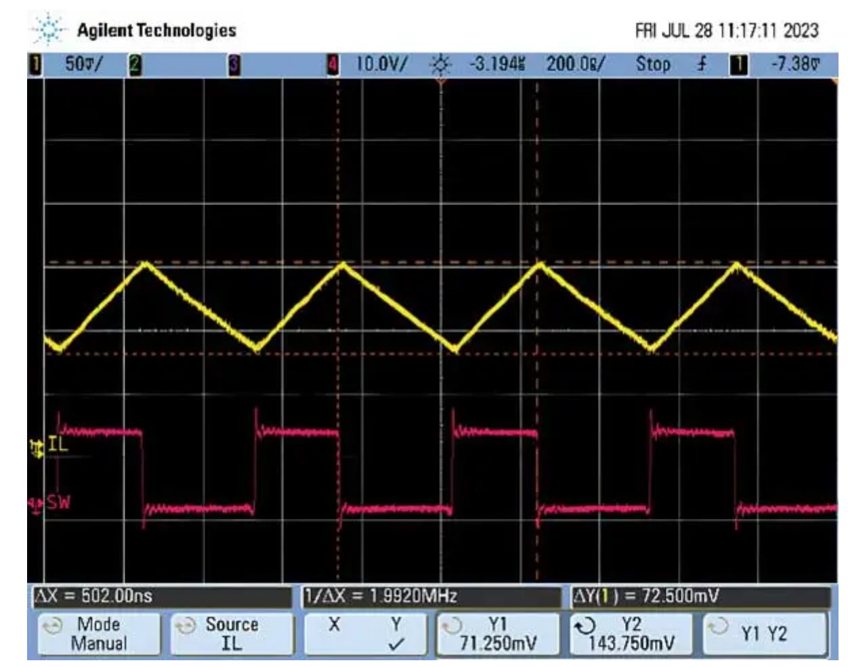Viewport: 848px width, 667px height.
Task: Click the trigger source 1 badge
Action: tap(739, 65)
